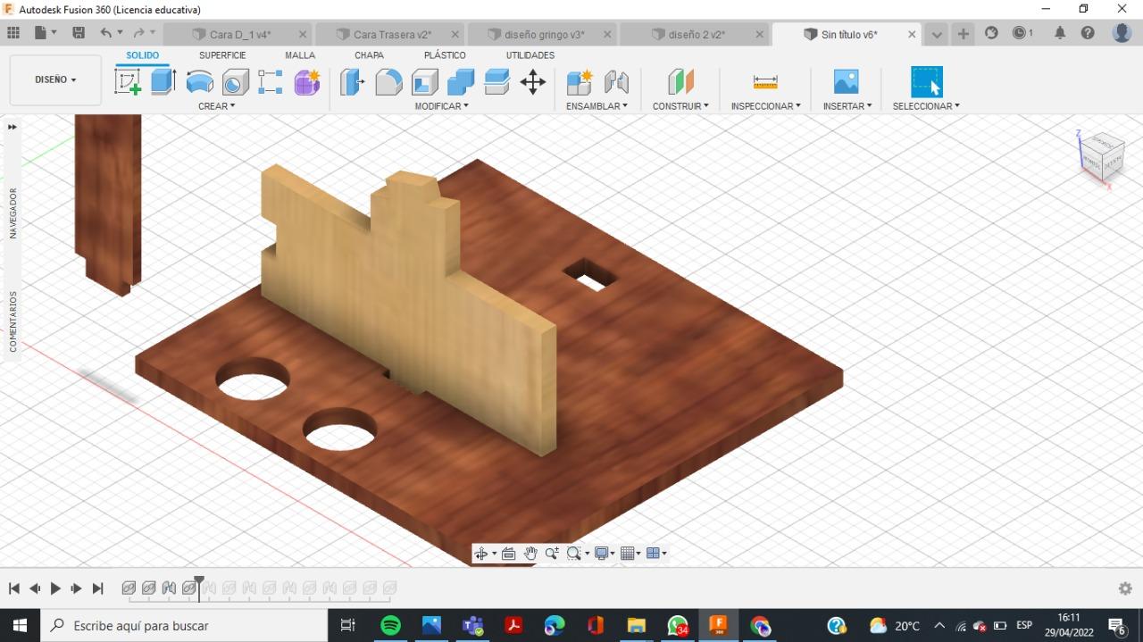Viewport: 1143px width, 642px height.
Task: Switch to the diseño gringo v3 document tab
Action: 544,35
